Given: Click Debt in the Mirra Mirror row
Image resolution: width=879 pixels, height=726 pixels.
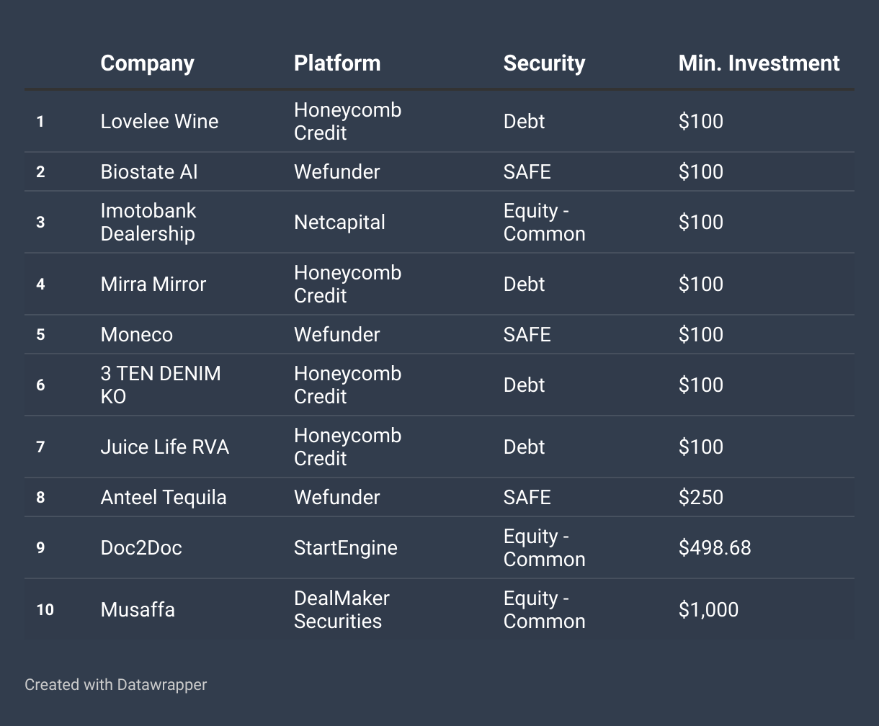Looking at the screenshot, I should pyautogui.click(x=525, y=284).
